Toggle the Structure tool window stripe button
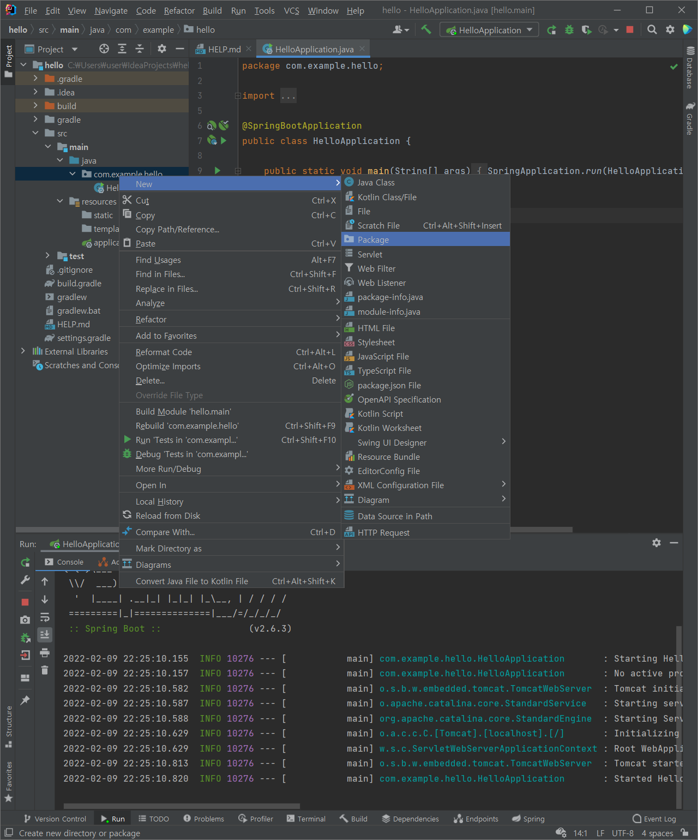698x840 pixels. pos(8,727)
